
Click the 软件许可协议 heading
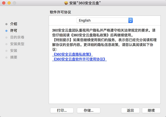click(60, 12)
